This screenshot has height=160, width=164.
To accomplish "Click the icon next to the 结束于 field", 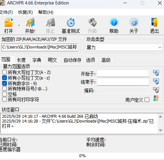I will [x=156, y=81].
